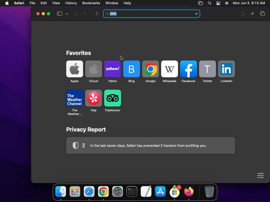This screenshot has width=270, height=202.
Task: Open the Safari menu
Action: pos(19,3)
